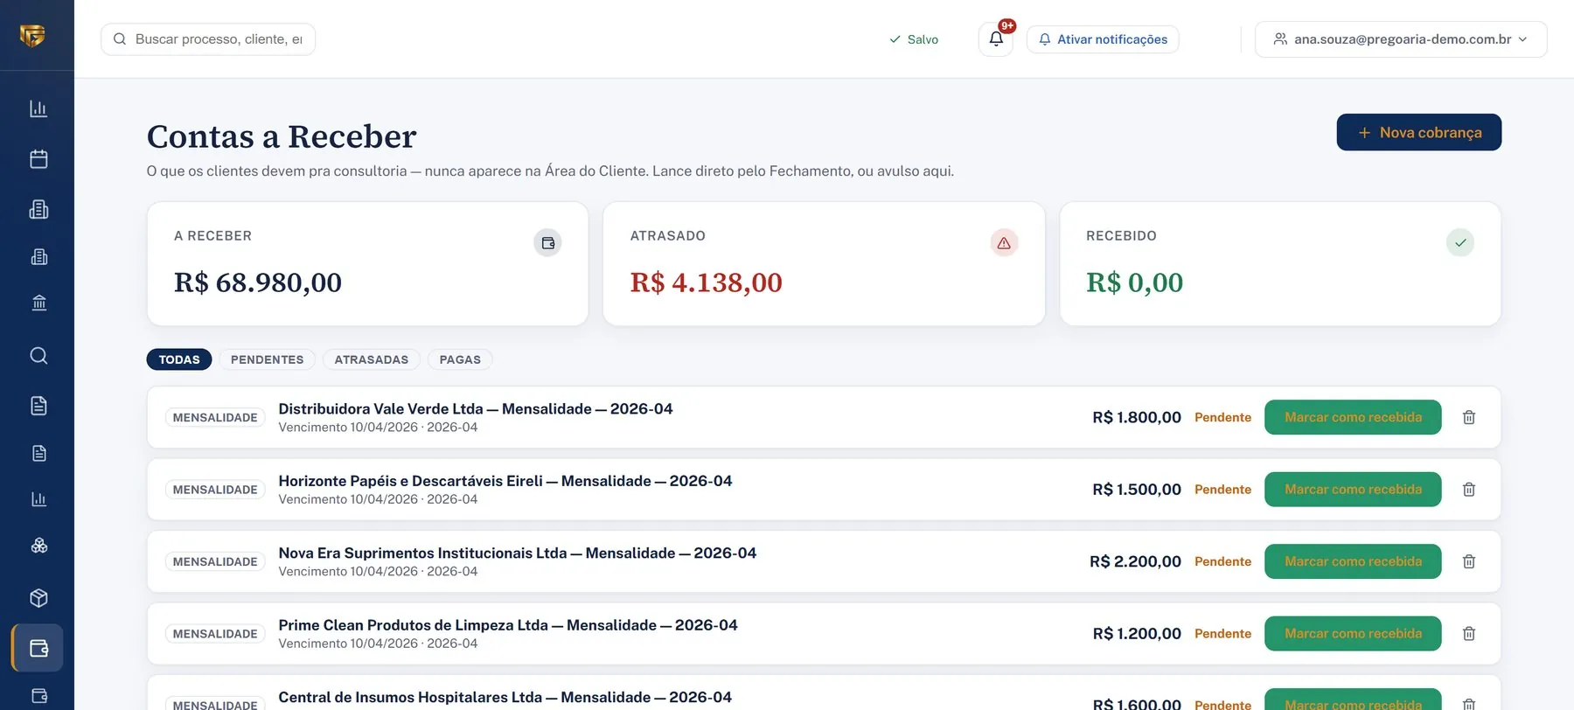
Task: Click the wallet icon on A Receber card
Action: (547, 243)
